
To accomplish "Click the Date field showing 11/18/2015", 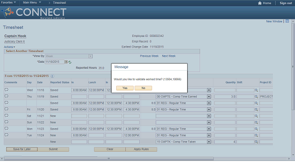I will click(54, 62).
